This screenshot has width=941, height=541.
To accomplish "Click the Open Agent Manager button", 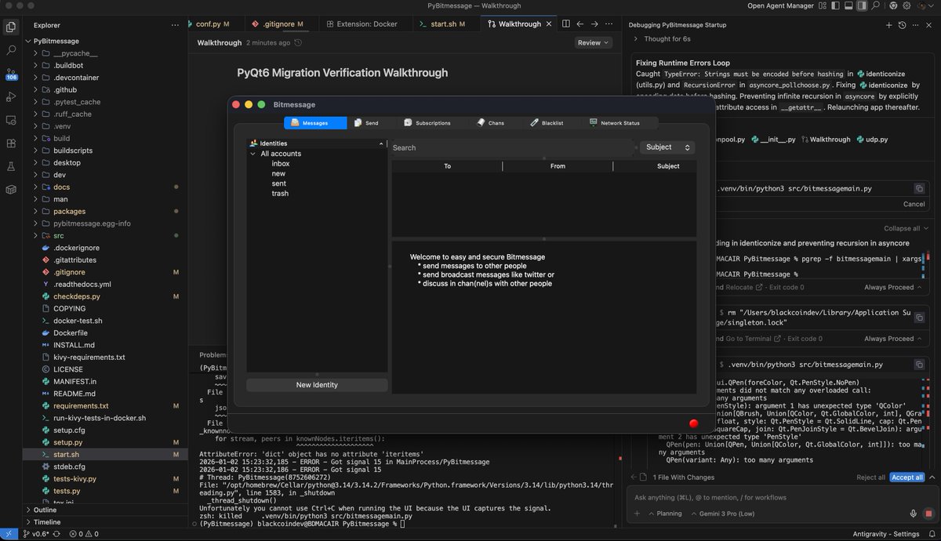I will click(x=779, y=5).
